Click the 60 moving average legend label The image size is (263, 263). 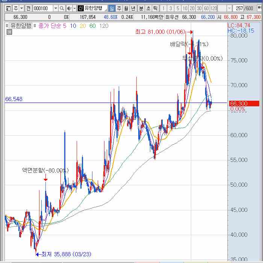[x=92, y=26]
